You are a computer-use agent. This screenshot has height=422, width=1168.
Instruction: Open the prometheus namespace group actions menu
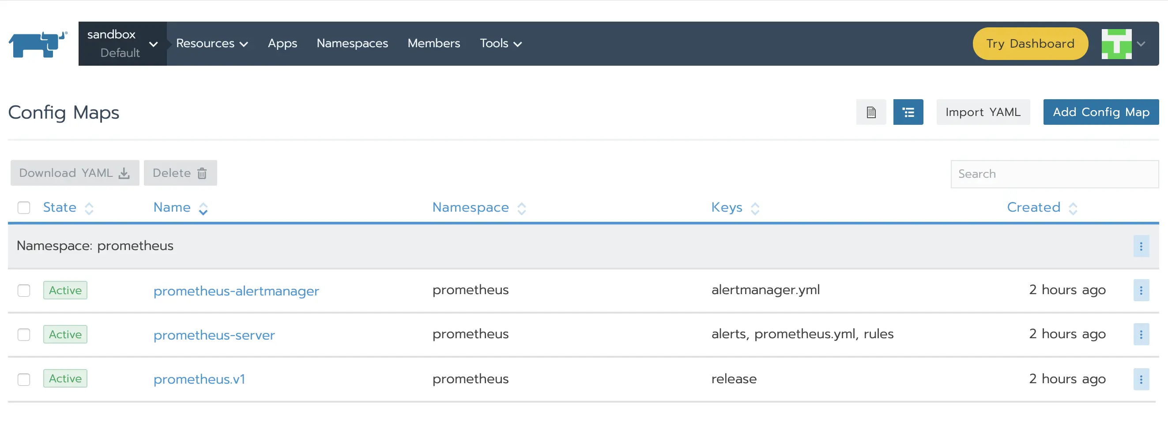click(x=1140, y=246)
